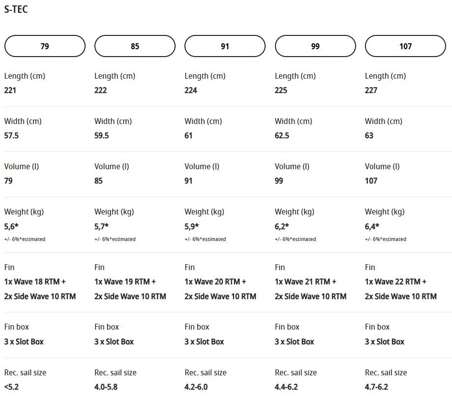The image size is (452, 397).
Task: Click the 4.2-6.0 recommended sail size
Action: point(196,387)
